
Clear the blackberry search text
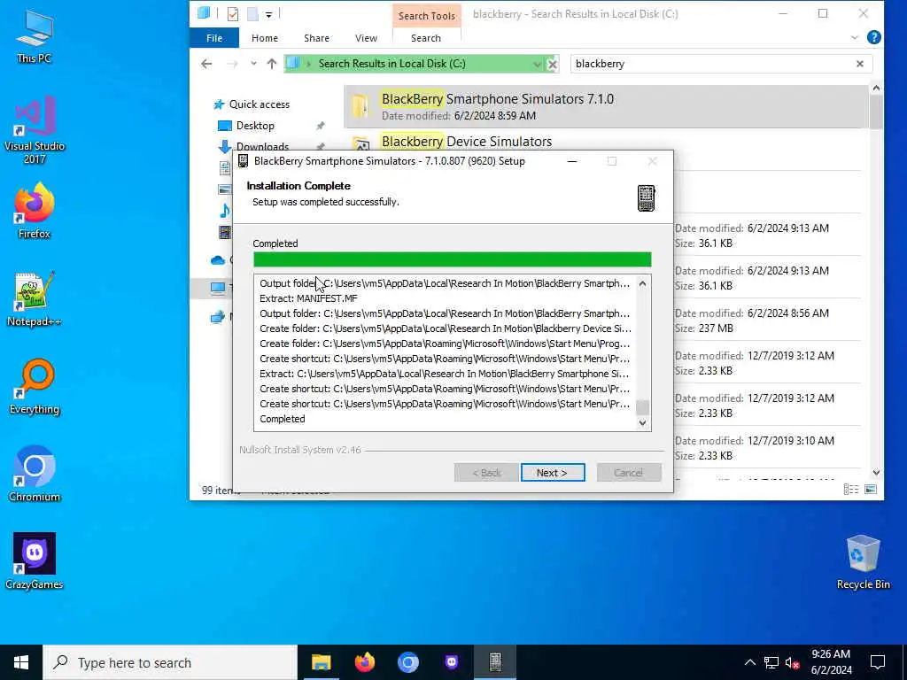click(x=859, y=64)
